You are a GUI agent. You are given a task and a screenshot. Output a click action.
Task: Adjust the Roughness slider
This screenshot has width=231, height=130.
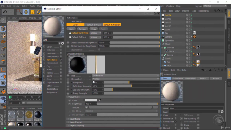pos(131,83)
